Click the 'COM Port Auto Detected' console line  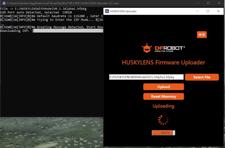click(x=36, y=12)
